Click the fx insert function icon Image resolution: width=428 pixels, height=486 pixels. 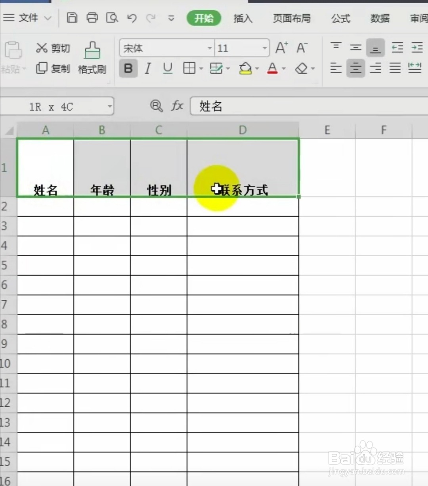tap(177, 106)
